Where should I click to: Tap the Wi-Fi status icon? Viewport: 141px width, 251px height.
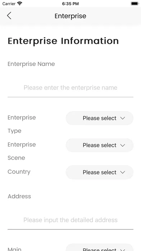tap(20, 4)
